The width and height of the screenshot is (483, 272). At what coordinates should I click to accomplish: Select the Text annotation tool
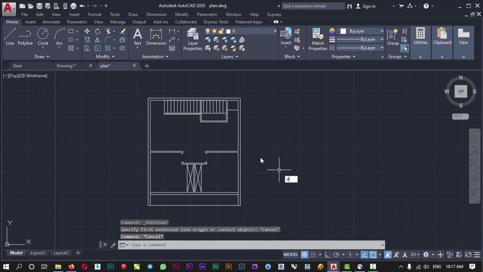click(x=137, y=37)
